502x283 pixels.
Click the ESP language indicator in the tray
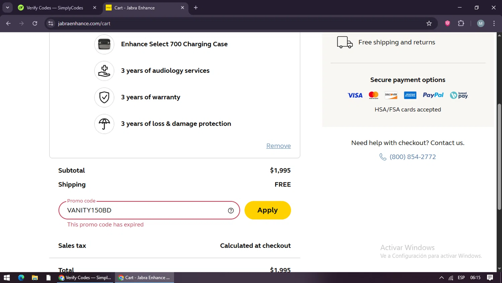tap(461, 278)
